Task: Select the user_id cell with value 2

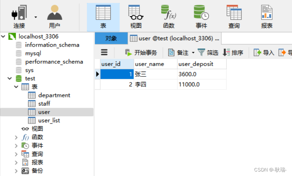Action: [x=117, y=85]
